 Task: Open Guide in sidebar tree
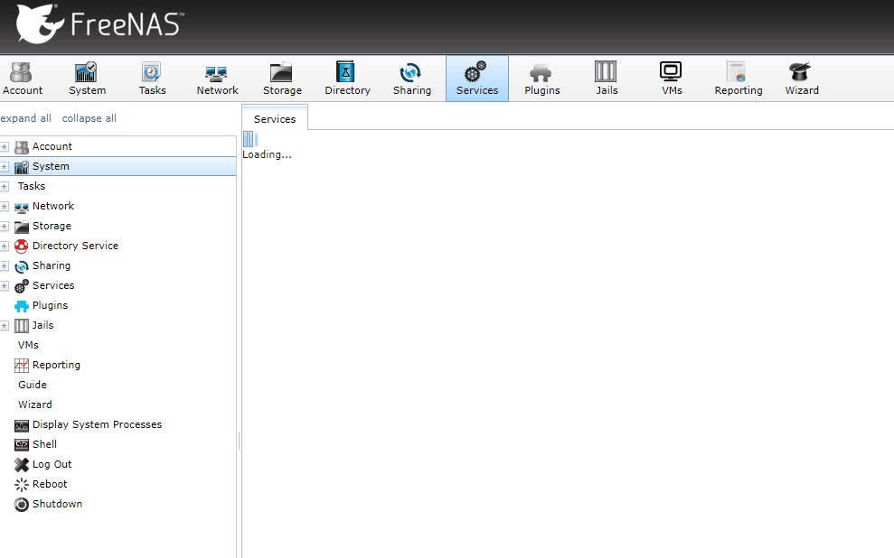pos(32,386)
